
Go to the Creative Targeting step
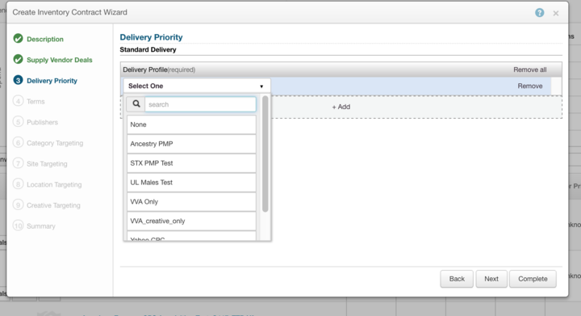click(x=53, y=205)
